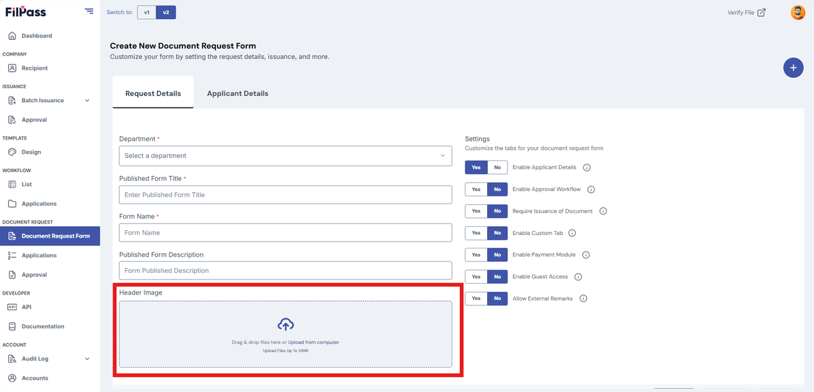Open Document Request Form menu item
This screenshot has width=814, height=392.
pos(50,236)
